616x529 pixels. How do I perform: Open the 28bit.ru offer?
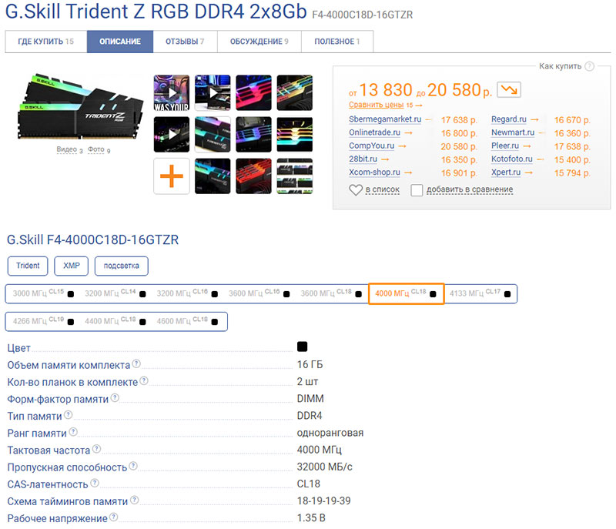(x=363, y=159)
